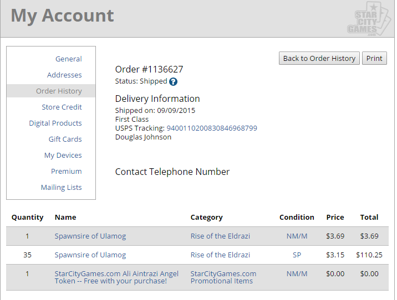
Task: Open Rise of the Eldrazi category, first row
Action: pos(220,236)
